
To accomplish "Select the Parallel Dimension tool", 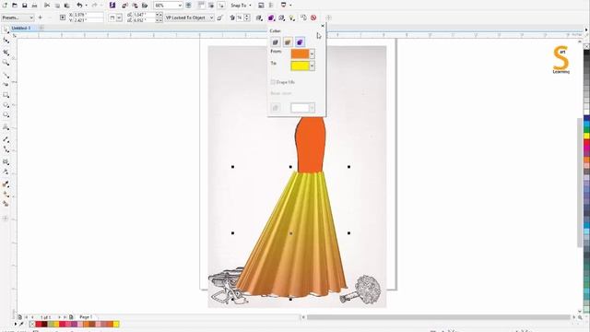I will [6, 139].
